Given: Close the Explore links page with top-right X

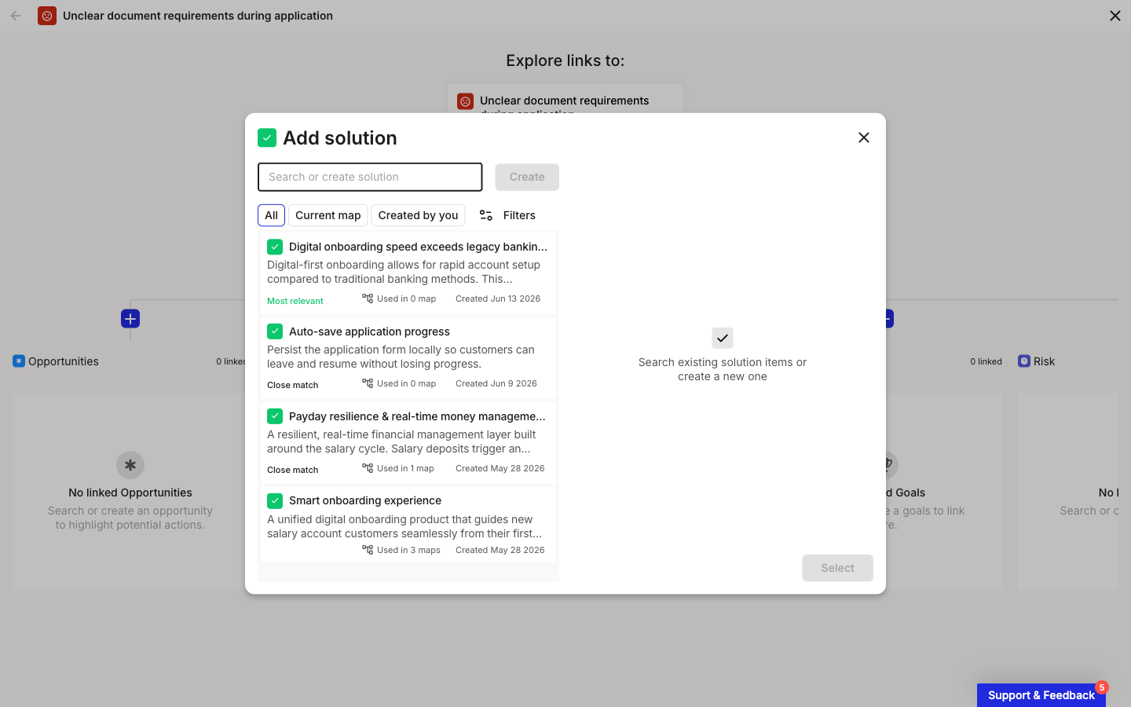Looking at the screenshot, I should click(x=1115, y=16).
